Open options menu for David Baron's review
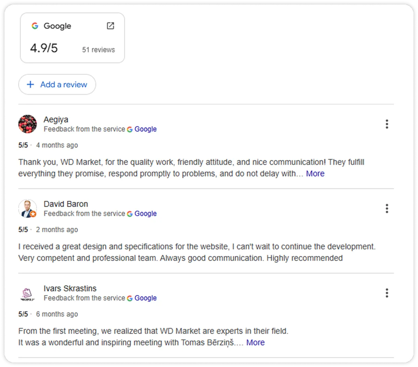This screenshot has height=367, width=418. (387, 209)
